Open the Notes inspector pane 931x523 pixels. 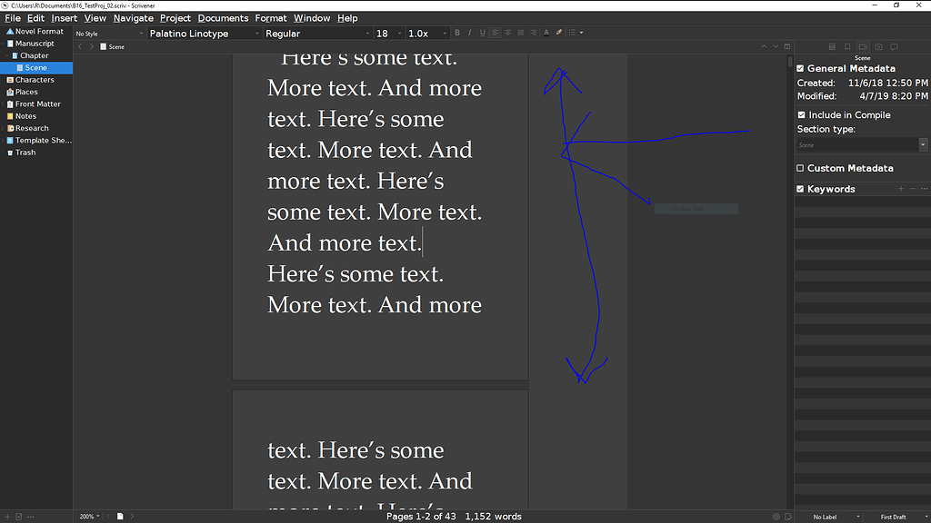coord(832,46)
